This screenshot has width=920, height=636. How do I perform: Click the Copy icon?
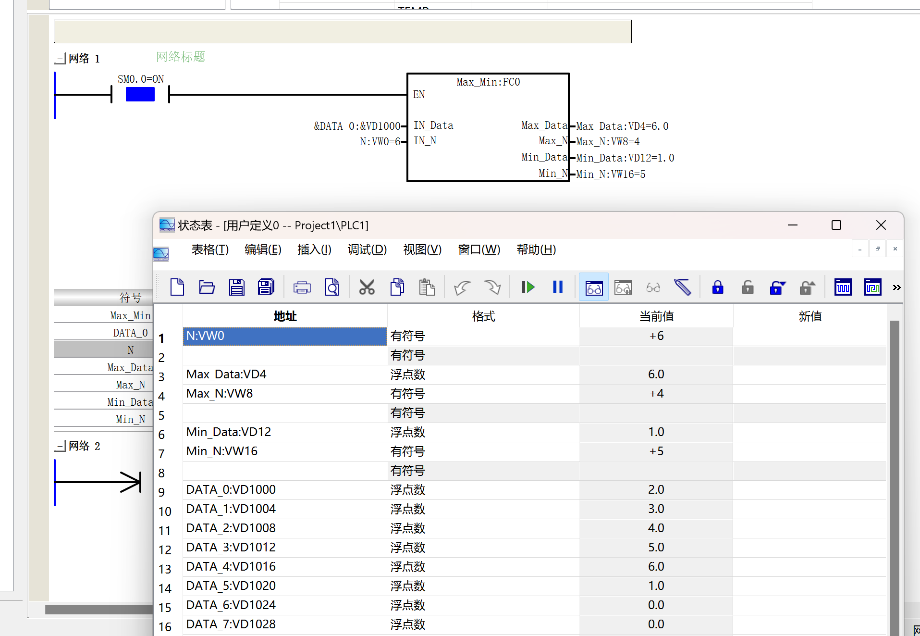397,287
